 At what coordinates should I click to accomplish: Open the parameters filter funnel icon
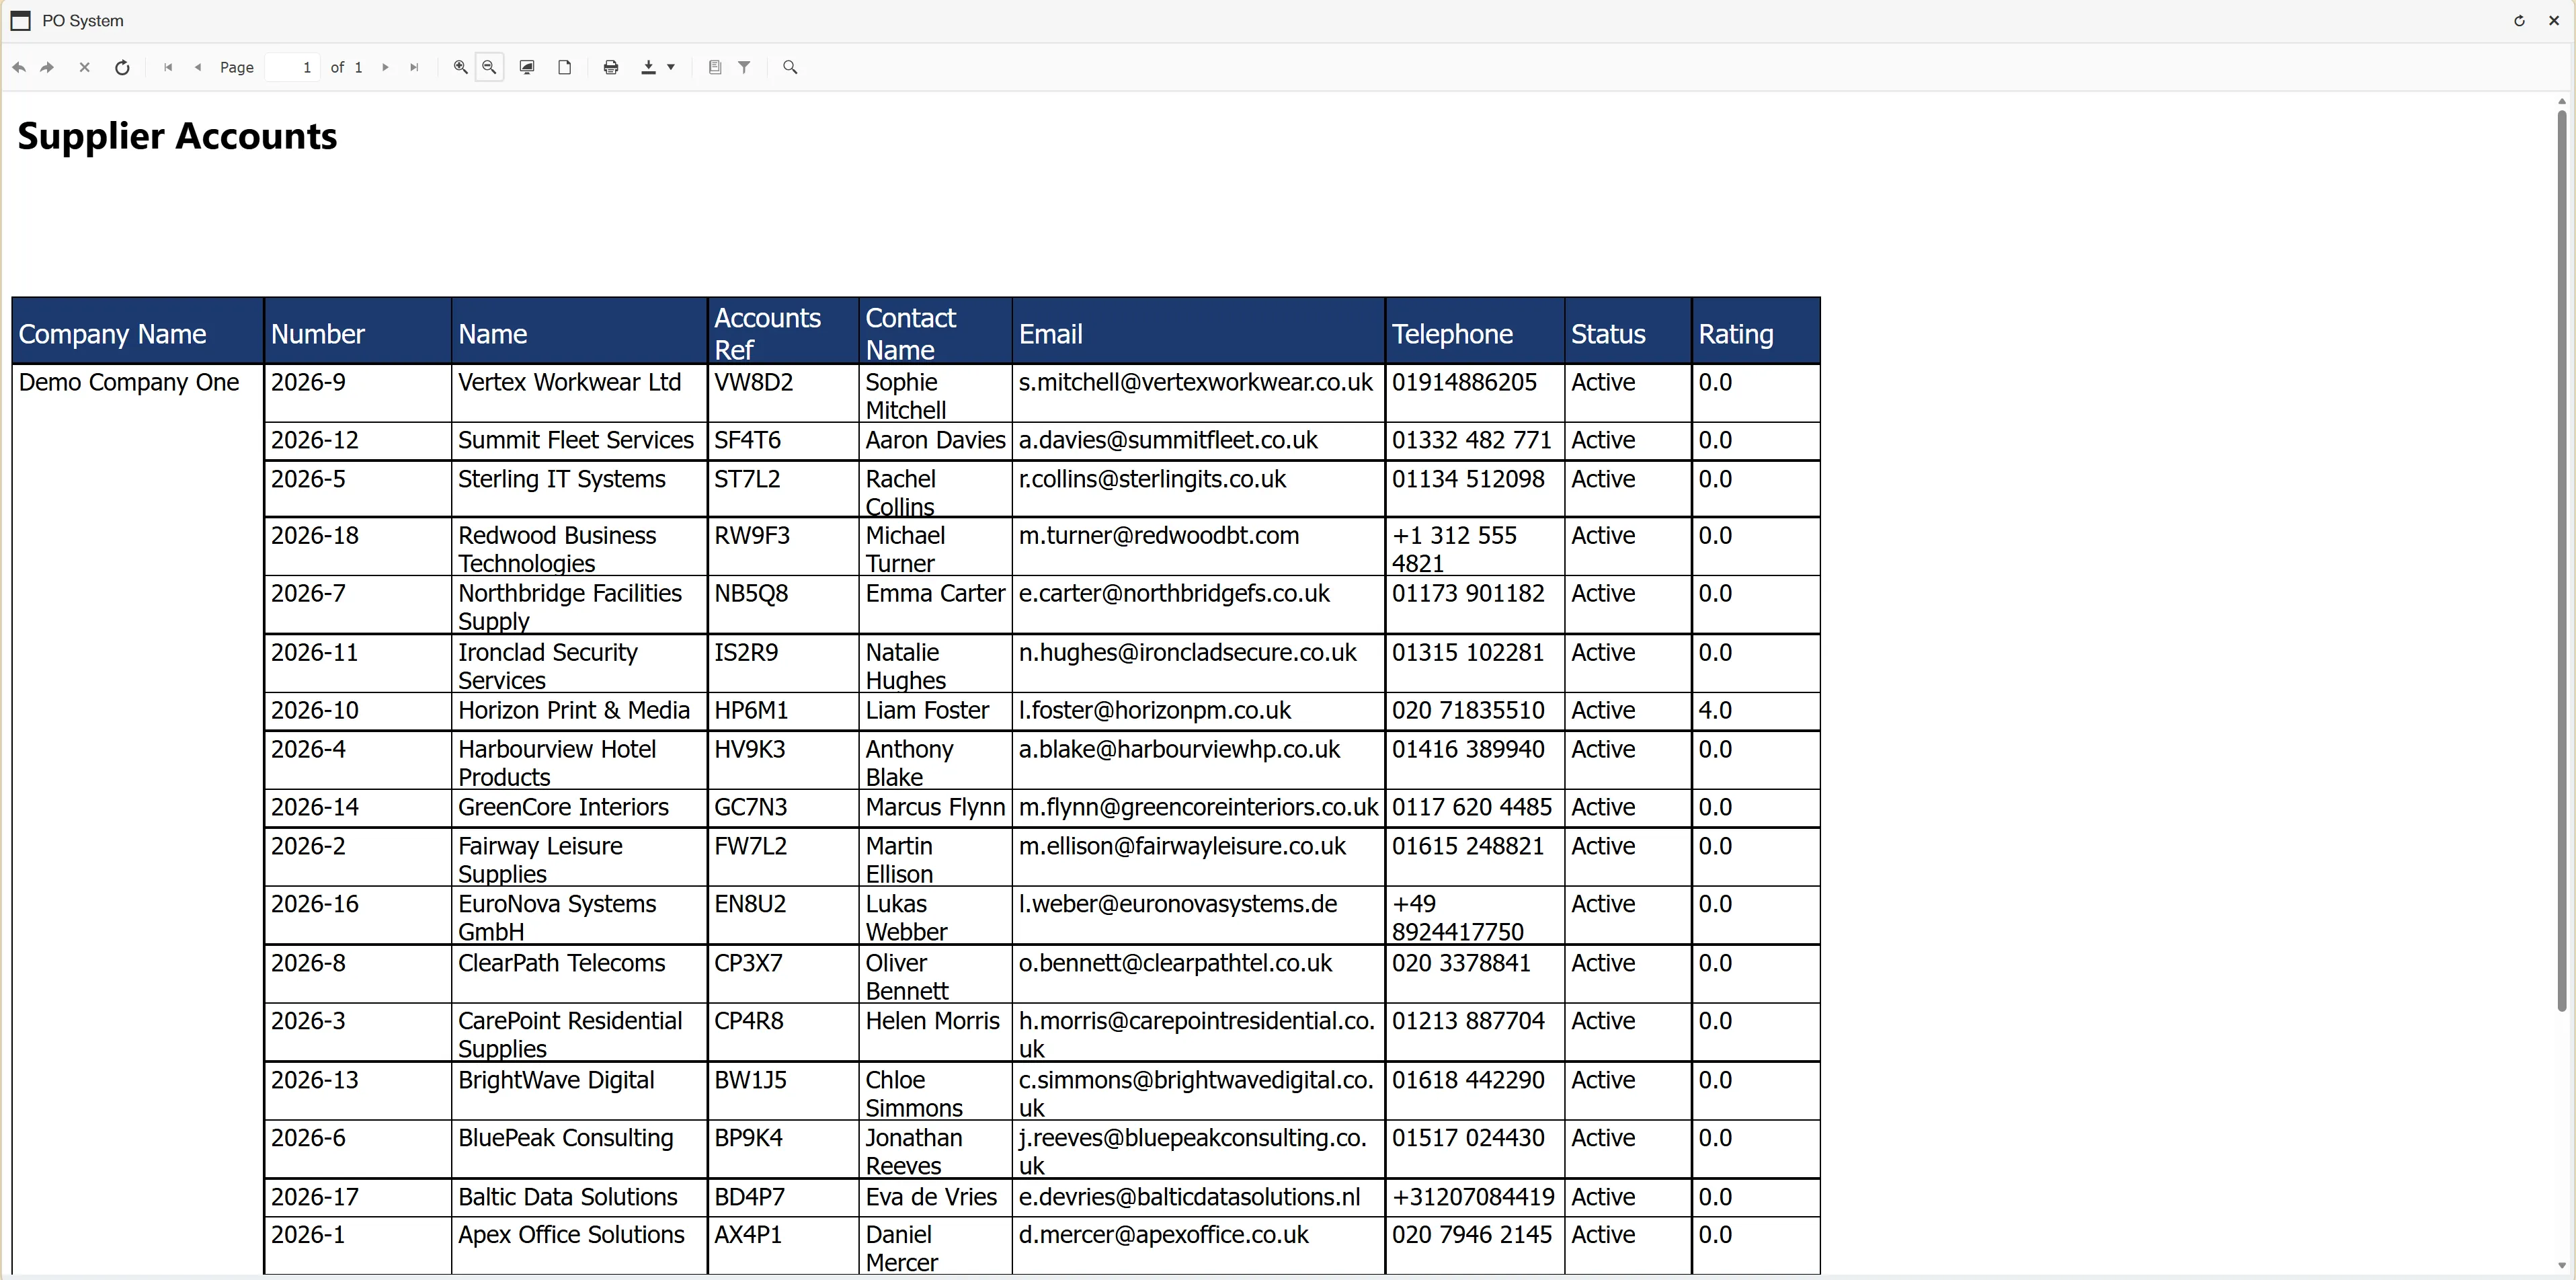click(744, 67)
